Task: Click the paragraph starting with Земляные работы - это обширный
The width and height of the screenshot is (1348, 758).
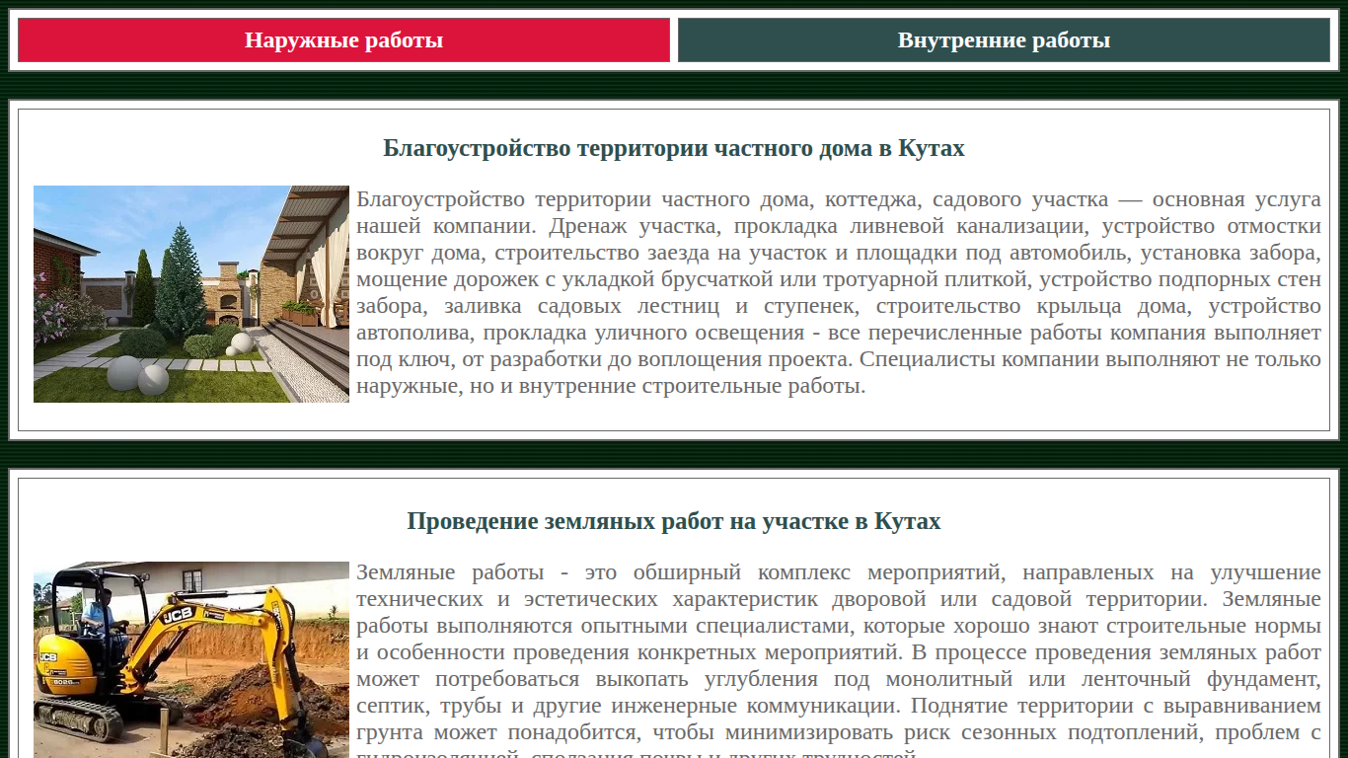Action: pos(839,659)
